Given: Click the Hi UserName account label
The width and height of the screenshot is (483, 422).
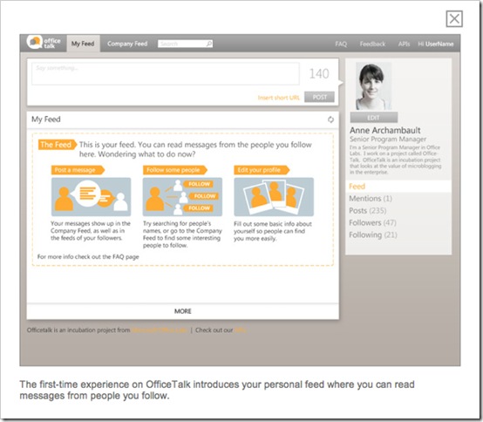Looking at the screenshot, I should [x=436, y=44].
